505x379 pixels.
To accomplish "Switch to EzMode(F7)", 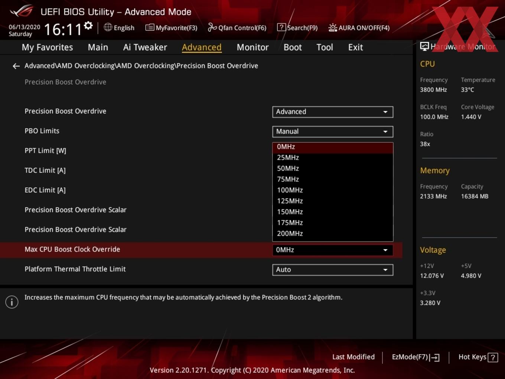I will pyautogui.click(x=416, y=357).
